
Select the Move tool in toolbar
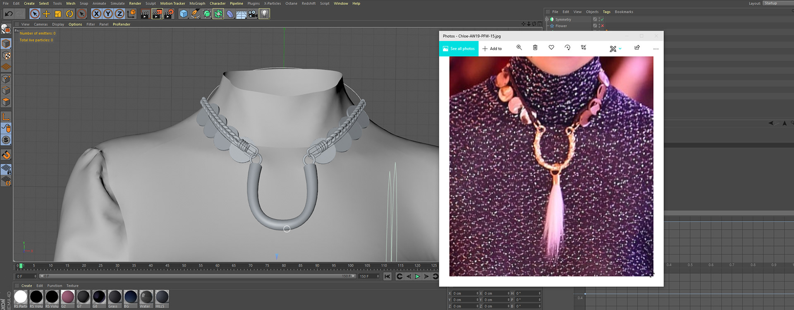pos(46,14)
